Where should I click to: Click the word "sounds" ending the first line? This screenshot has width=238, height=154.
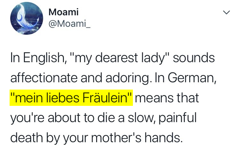(194, 58)
